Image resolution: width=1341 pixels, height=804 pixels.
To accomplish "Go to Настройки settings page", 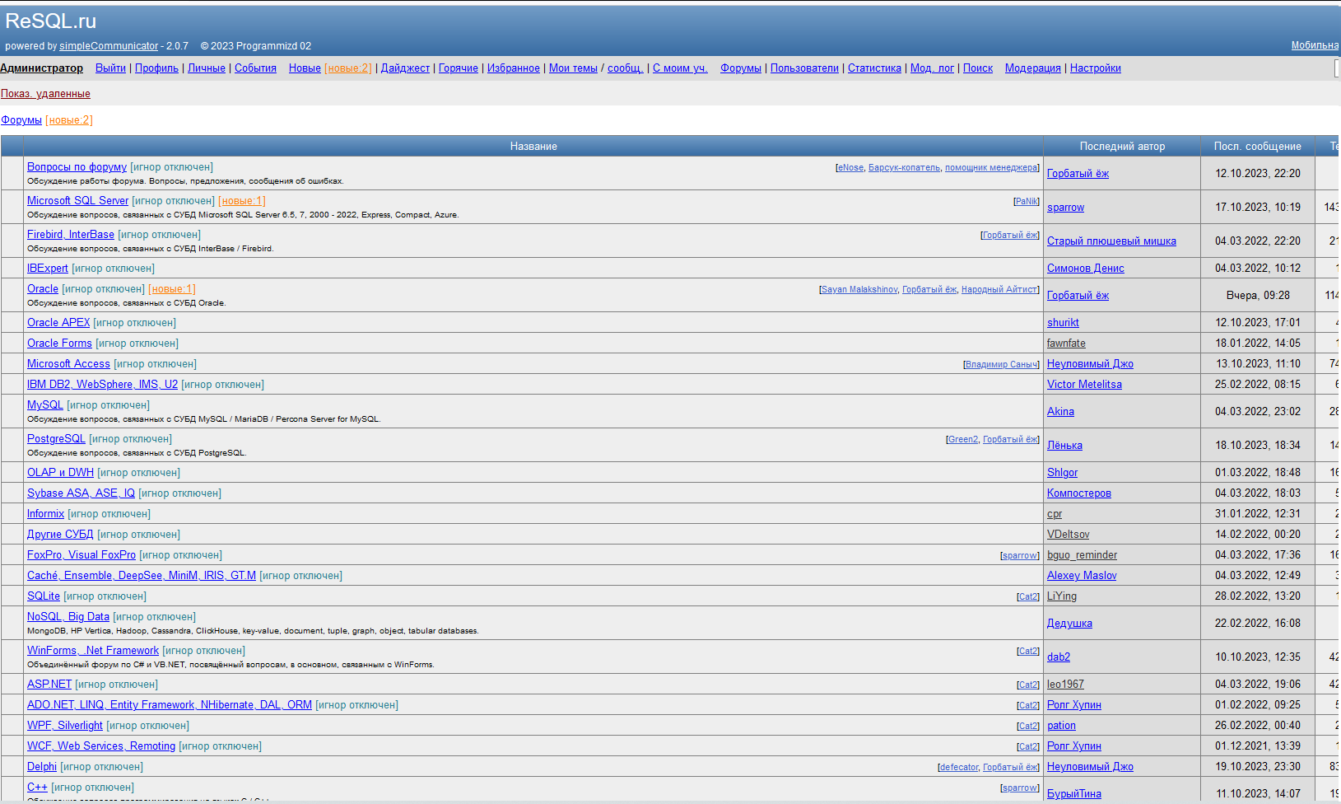I will (x=1095, y=68).
